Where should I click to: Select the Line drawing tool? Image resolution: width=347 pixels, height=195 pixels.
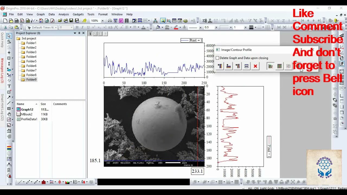tap(9, 103)
